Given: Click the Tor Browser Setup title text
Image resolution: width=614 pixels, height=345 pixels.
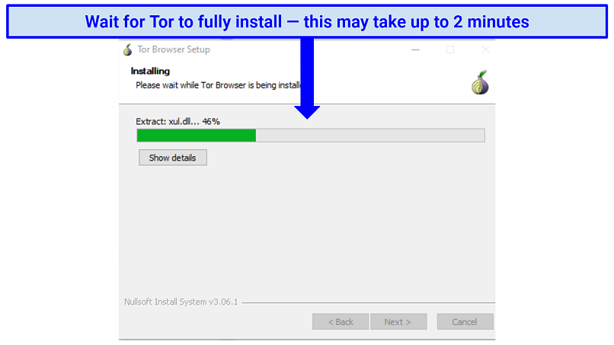Looking at the screenshot, I should coord(174,50).
